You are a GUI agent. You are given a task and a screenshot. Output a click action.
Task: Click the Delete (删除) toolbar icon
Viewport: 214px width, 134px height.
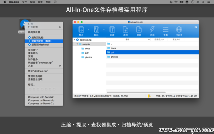click(x=139, y=29)
